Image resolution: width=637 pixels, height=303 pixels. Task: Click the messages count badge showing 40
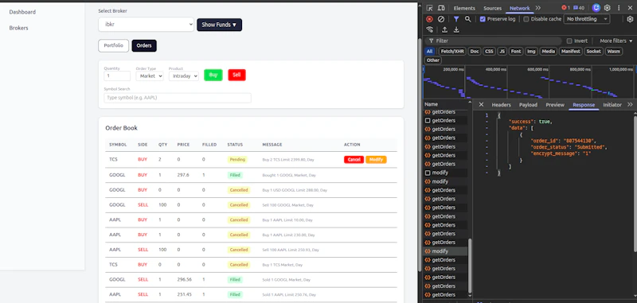579,8
